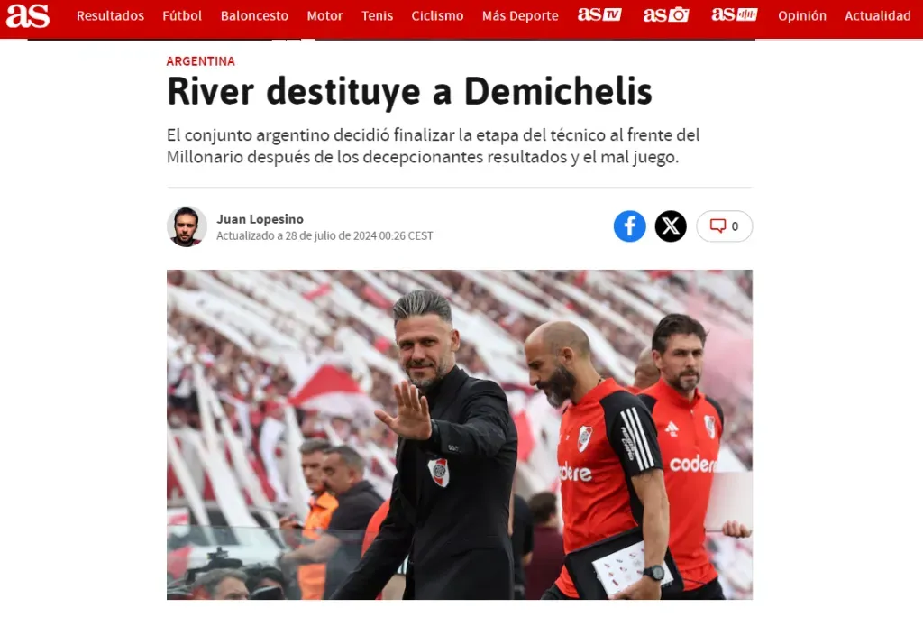
Task: Open AS TV section
Action: (x=599, y=14)
